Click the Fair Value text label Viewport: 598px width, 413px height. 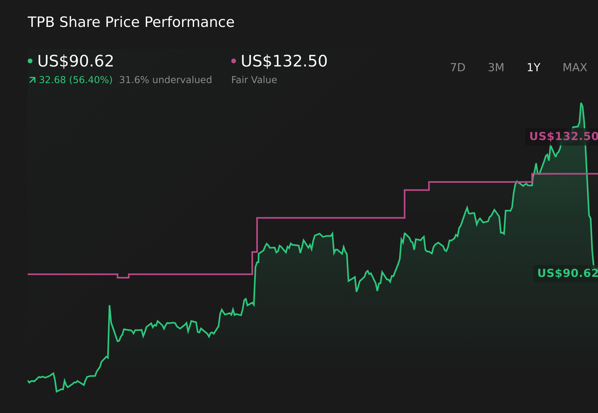point(254,80)
